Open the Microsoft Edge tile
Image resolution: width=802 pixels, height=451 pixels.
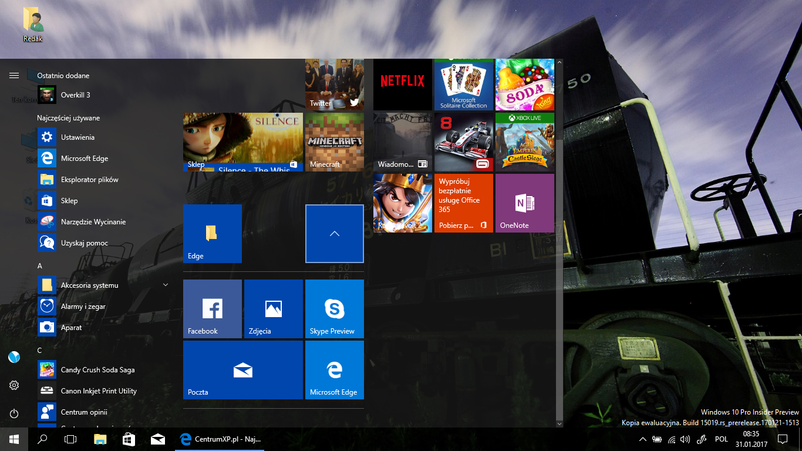click(335, 370)
